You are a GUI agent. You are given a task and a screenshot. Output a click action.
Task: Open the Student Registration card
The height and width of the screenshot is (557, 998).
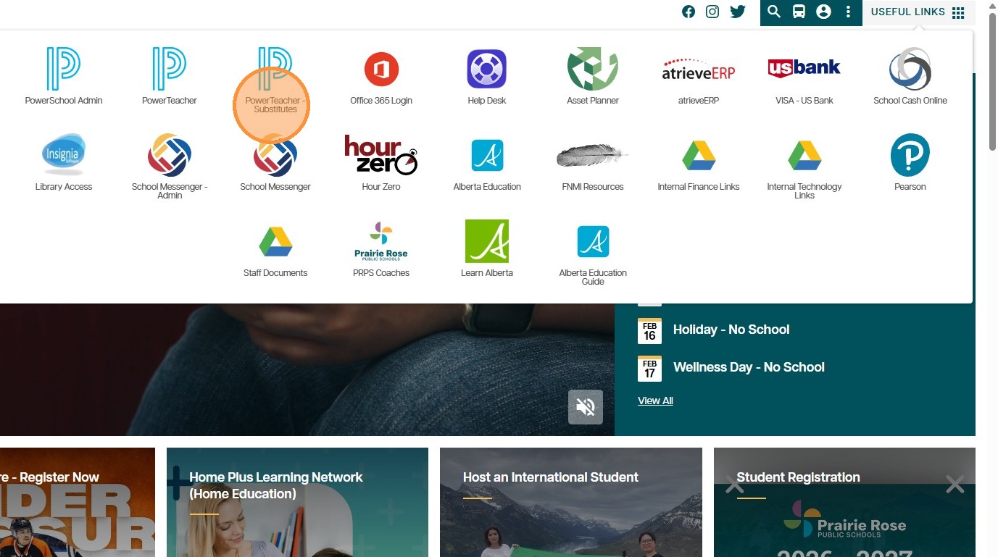[x=844, y=503]
